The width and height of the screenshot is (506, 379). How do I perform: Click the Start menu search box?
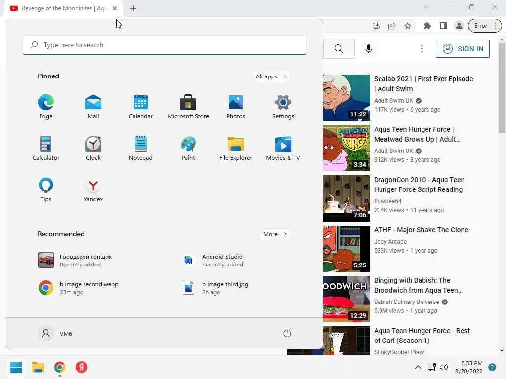click(165, 45)
